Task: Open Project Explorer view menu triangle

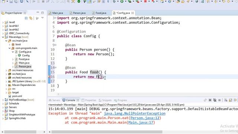Action: pos(42,18)
